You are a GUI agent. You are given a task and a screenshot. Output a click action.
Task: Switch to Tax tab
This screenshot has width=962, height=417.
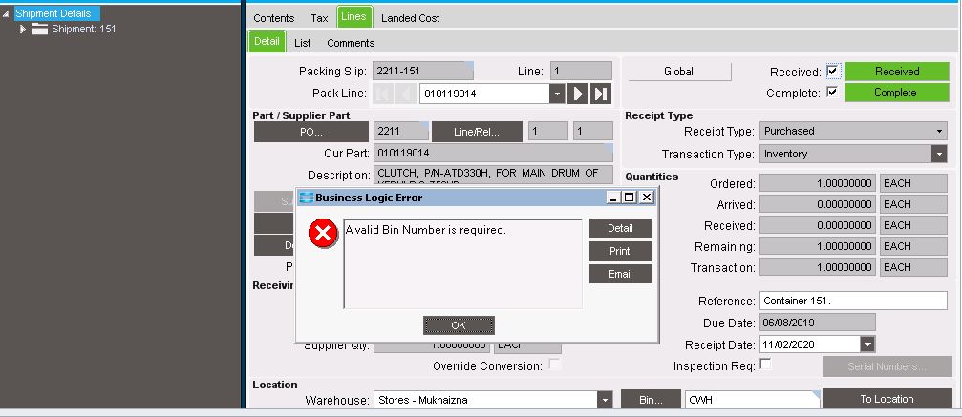[319, 18]
